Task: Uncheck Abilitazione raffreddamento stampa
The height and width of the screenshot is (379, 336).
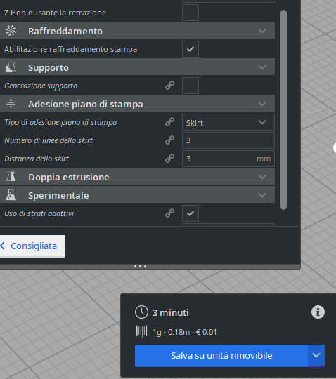Action: [x=190, y=49]
